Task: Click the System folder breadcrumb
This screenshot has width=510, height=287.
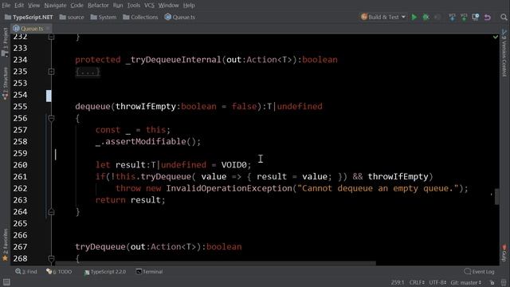Action: [104, 18]
